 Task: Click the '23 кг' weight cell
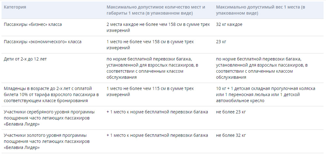click(x=221, y=42)
